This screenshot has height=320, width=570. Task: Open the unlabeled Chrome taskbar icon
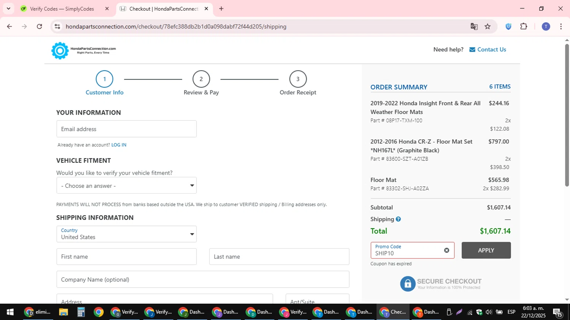click(98, 312)
